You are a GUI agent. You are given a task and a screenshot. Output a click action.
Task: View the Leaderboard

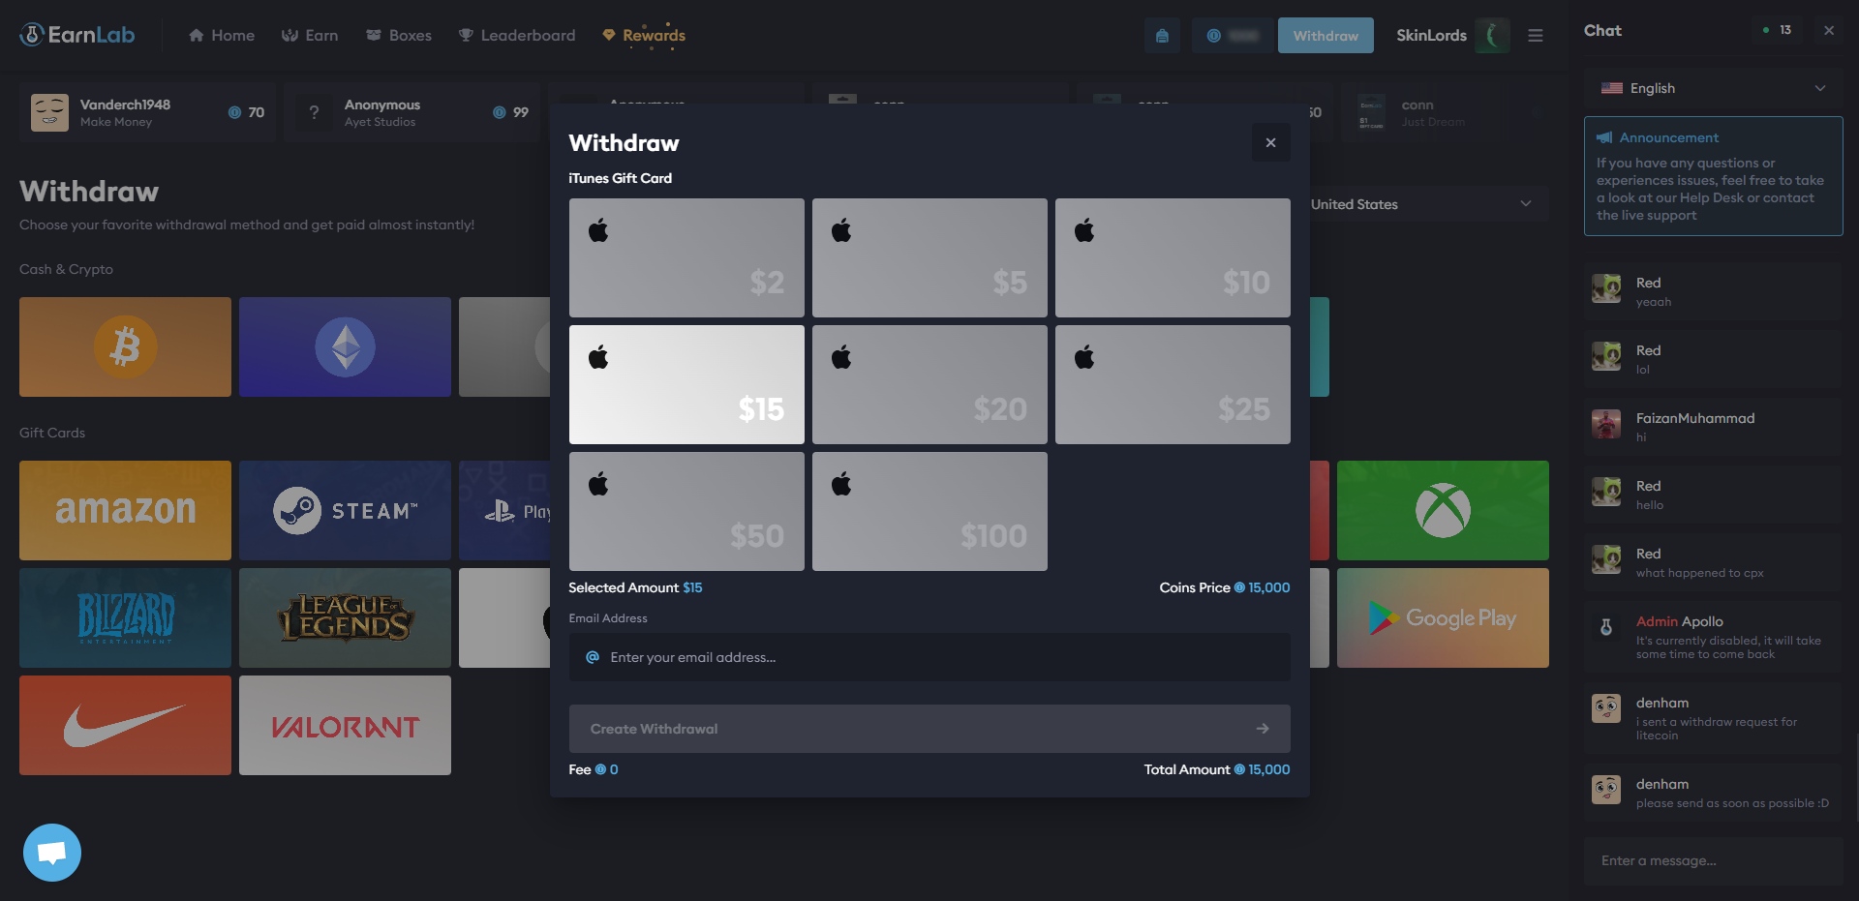517,35
